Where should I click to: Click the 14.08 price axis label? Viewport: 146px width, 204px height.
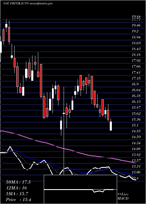136,149
